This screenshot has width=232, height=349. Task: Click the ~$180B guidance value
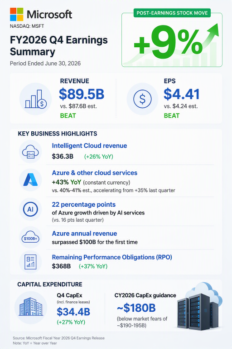point(136,308)
